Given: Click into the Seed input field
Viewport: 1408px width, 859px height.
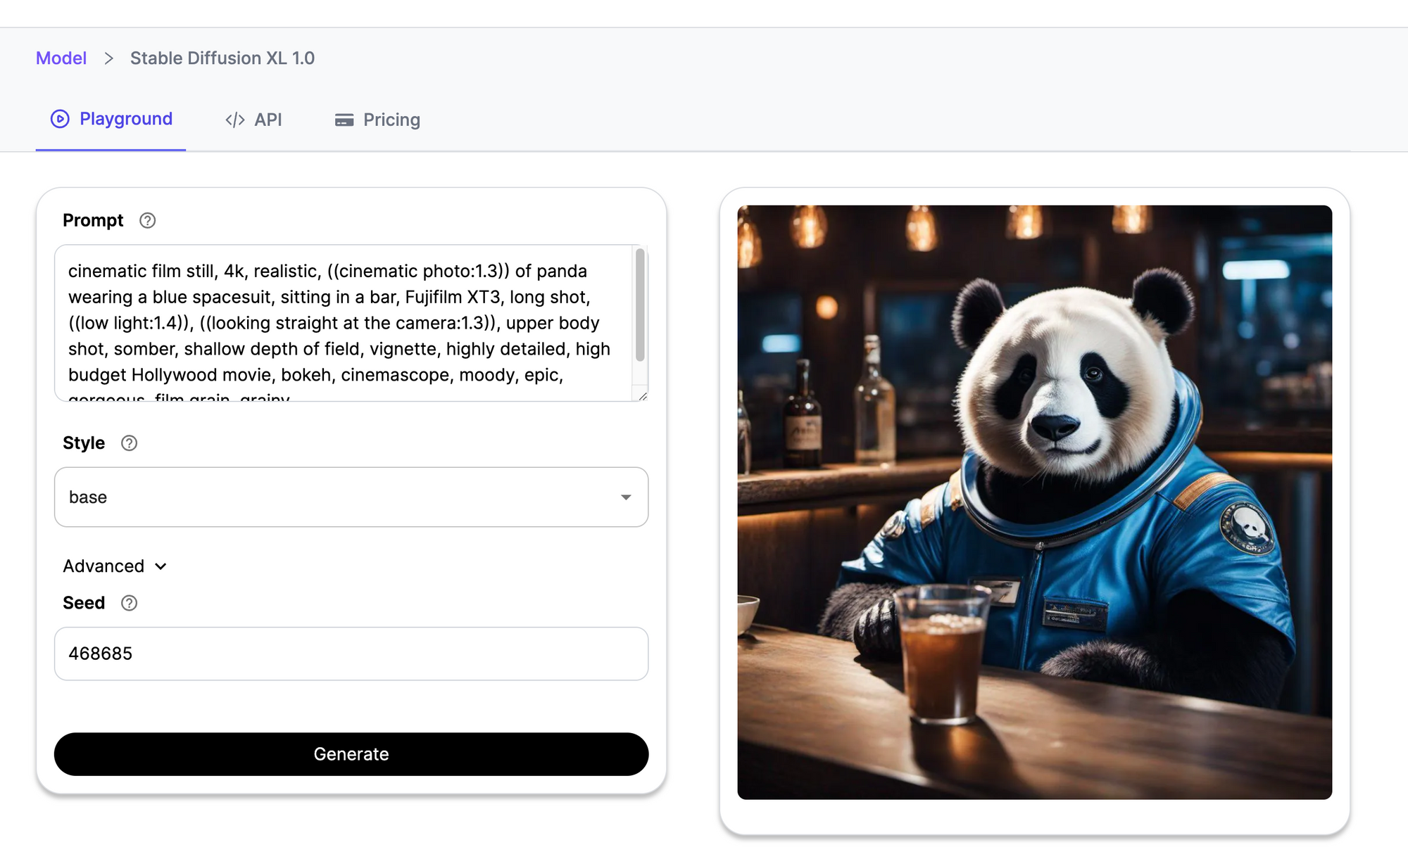Looking at the screenshot, I should point(351,654).
